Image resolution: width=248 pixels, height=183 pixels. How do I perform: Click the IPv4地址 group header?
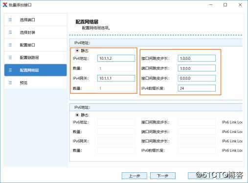(156, 43)
